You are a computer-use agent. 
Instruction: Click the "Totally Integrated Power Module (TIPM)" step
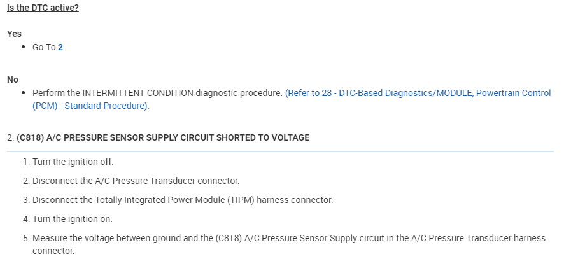coord(182,200)
